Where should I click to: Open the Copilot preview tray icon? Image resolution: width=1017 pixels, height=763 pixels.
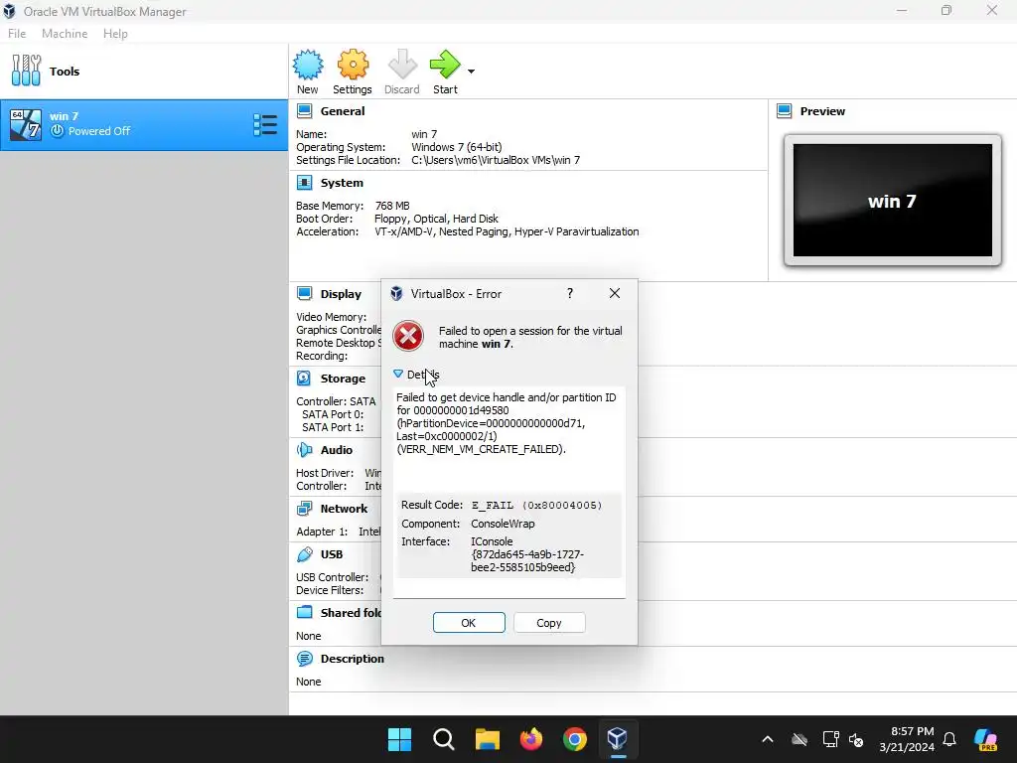tap(986, 739)
